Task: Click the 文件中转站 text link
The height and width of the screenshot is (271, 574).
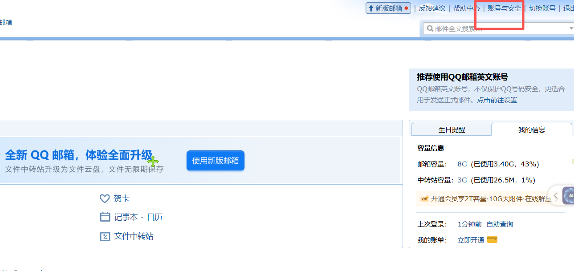Action: (134, 236)
